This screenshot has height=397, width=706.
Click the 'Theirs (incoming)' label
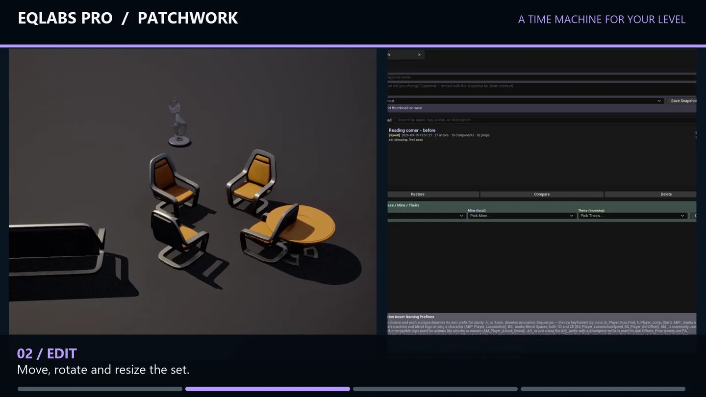pyautogui.click(x=591, y=211)
